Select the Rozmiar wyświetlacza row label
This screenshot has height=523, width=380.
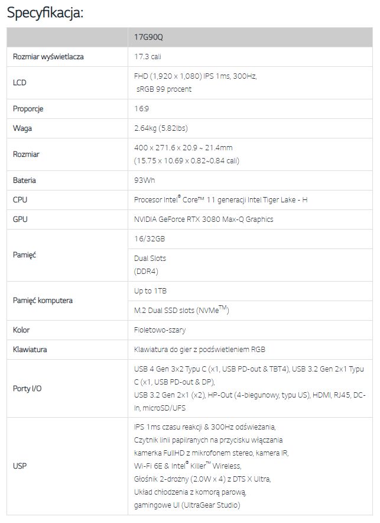tap(48, 57)
